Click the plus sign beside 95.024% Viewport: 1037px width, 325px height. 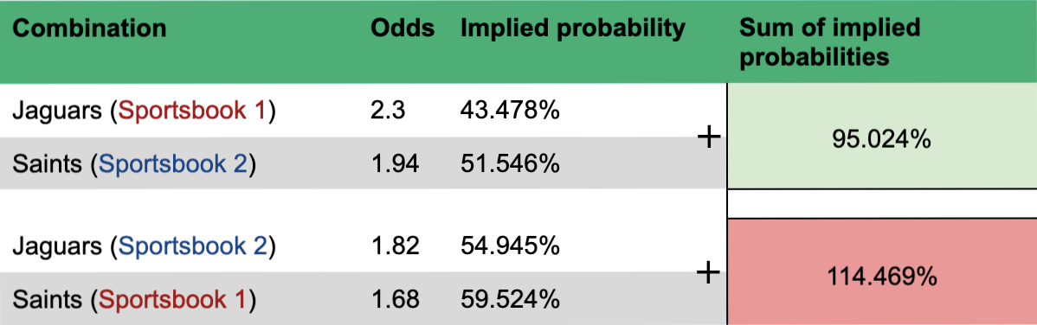click(x=708, y=138)
